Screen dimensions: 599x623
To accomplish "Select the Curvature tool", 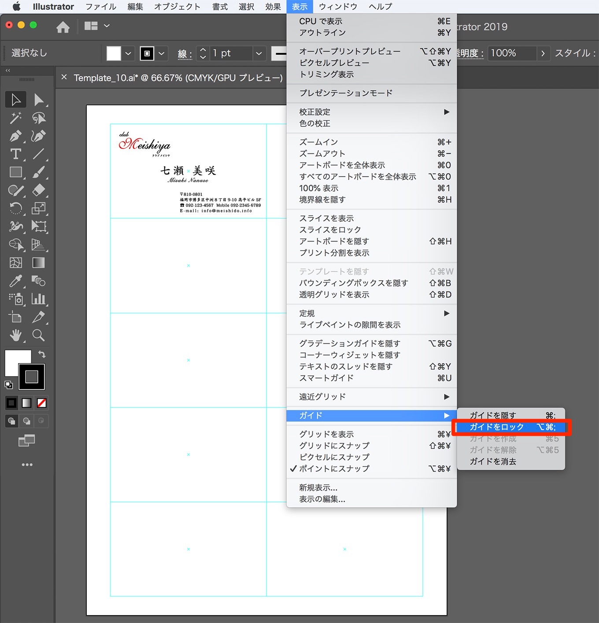I will [x=39, y=136].
